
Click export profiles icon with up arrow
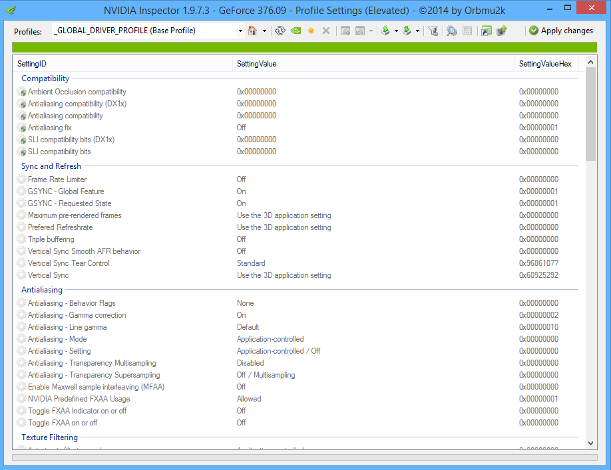tap(385, 31)
